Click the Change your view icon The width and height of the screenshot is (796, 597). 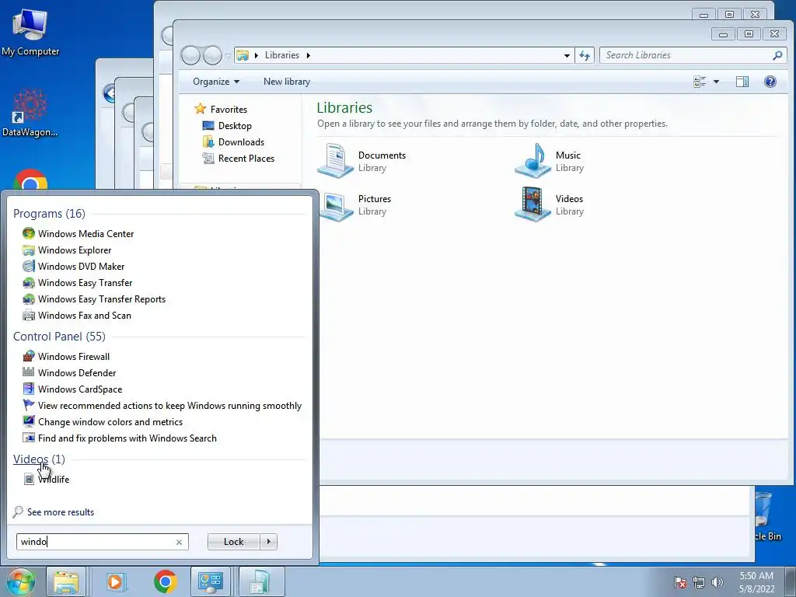(700, 81)
